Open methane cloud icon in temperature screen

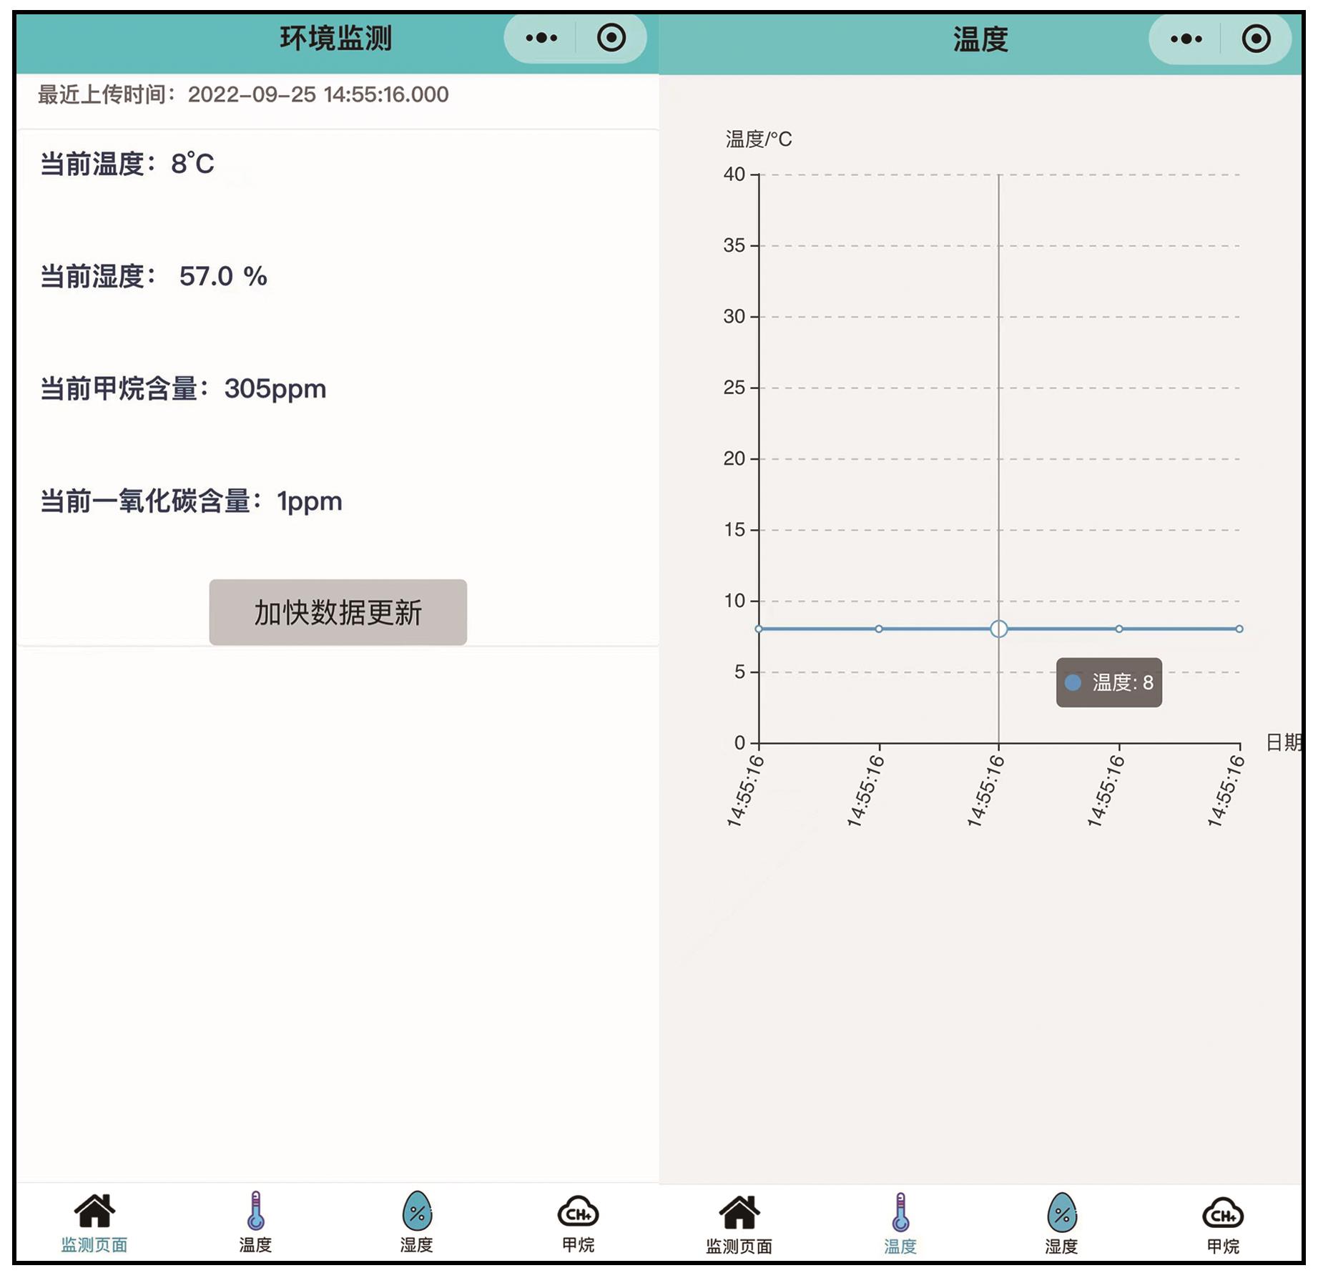click(1223, 1214)
